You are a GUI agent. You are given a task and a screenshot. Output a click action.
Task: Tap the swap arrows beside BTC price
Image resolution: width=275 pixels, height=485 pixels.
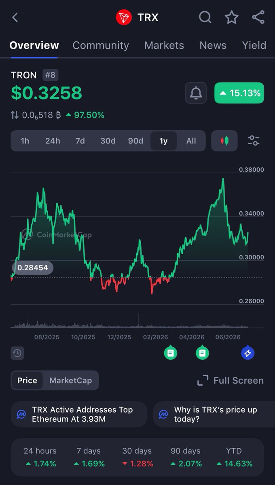click(15, 115)
